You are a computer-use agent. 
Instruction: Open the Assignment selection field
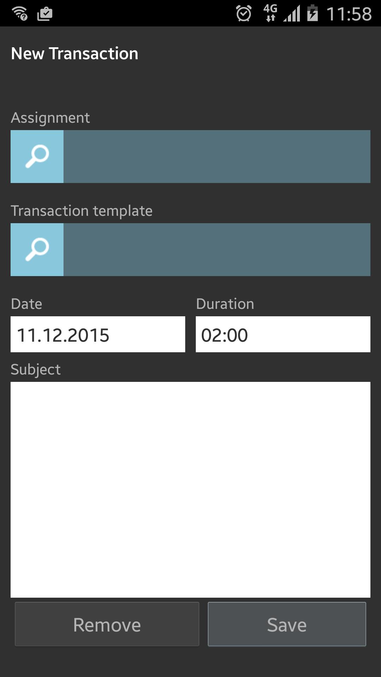click(x=217, y=157)
